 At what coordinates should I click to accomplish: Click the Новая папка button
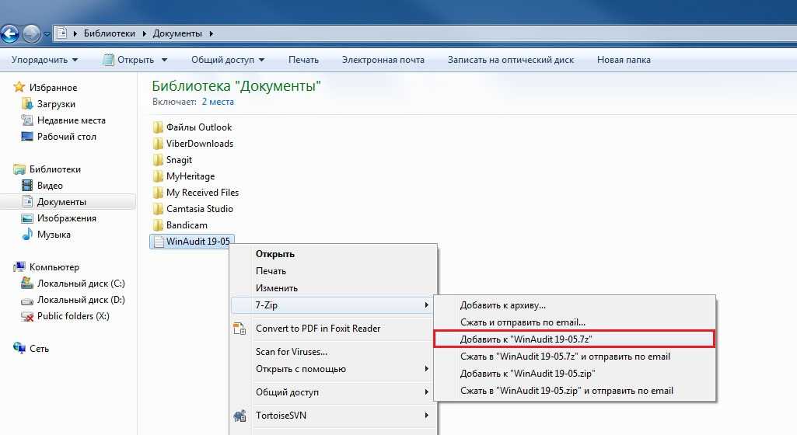coord(624,60)
